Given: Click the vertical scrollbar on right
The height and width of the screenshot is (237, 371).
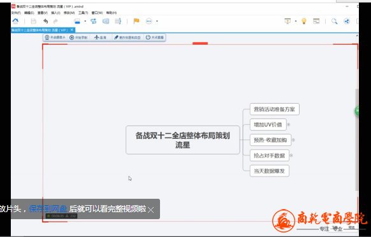Looking at the screenshot, I should 357,140.
